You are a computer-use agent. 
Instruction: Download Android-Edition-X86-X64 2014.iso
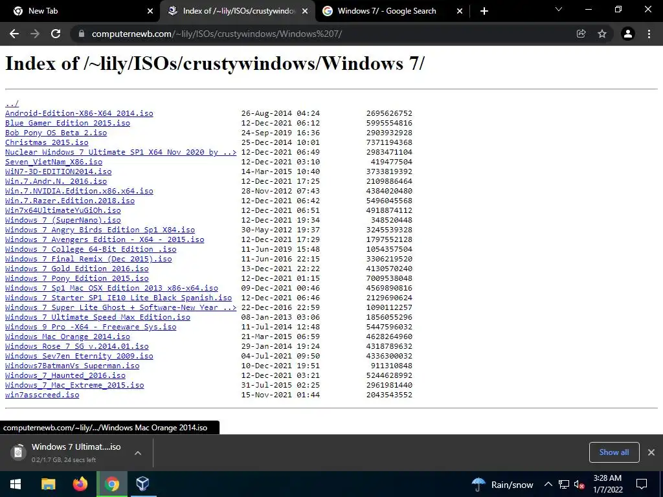tap(79, 113)
